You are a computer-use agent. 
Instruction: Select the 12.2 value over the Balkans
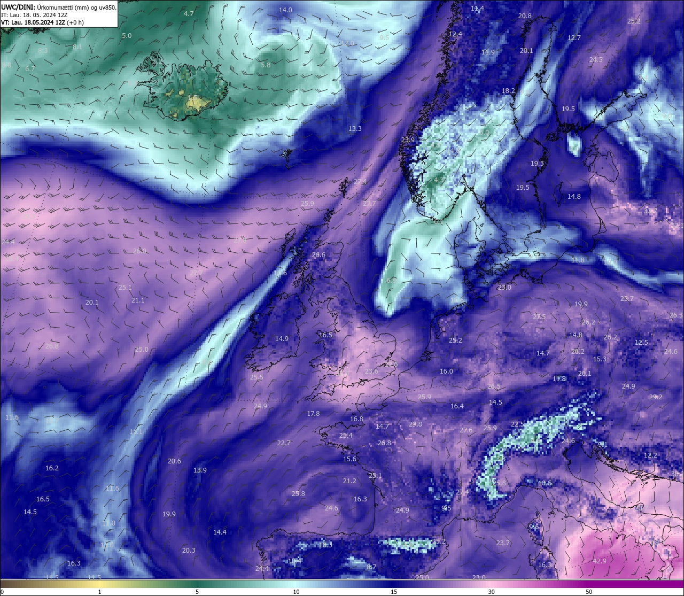click(x=650, y=455)
